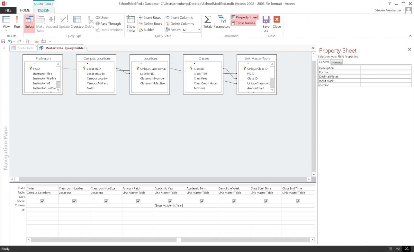Viewport: 414px width, 252px height.
Task: Click Save As in Close group
Action: point(266,24)
